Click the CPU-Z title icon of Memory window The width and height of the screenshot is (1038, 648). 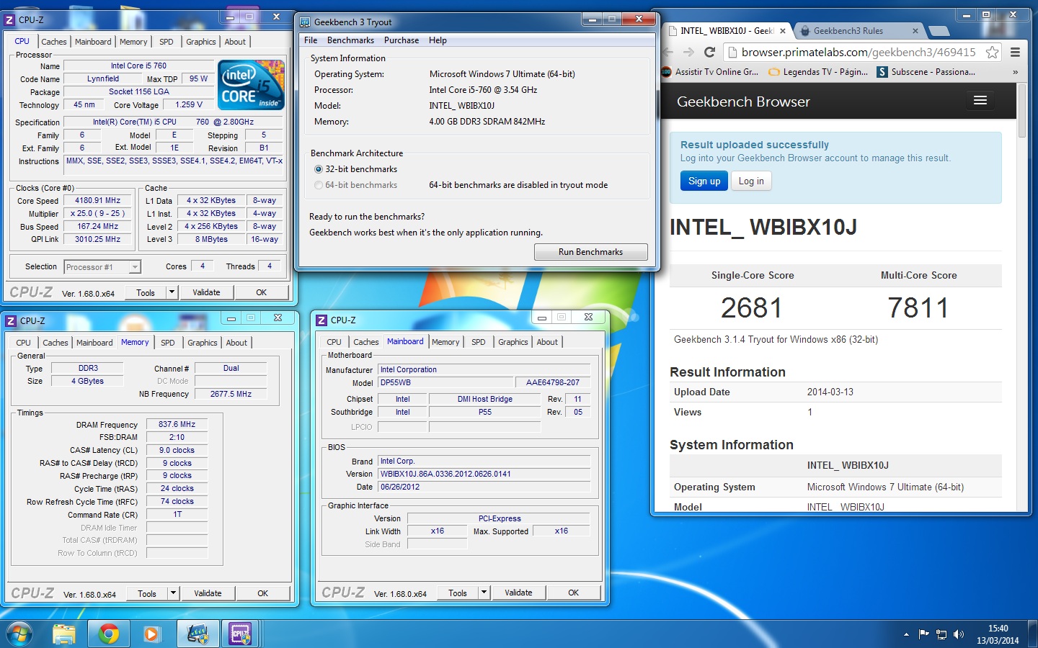pyautogui.click(x=11, y=321)
